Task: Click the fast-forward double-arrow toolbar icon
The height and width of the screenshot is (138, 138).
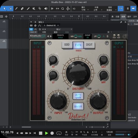Action: click(x=52, y=9)
